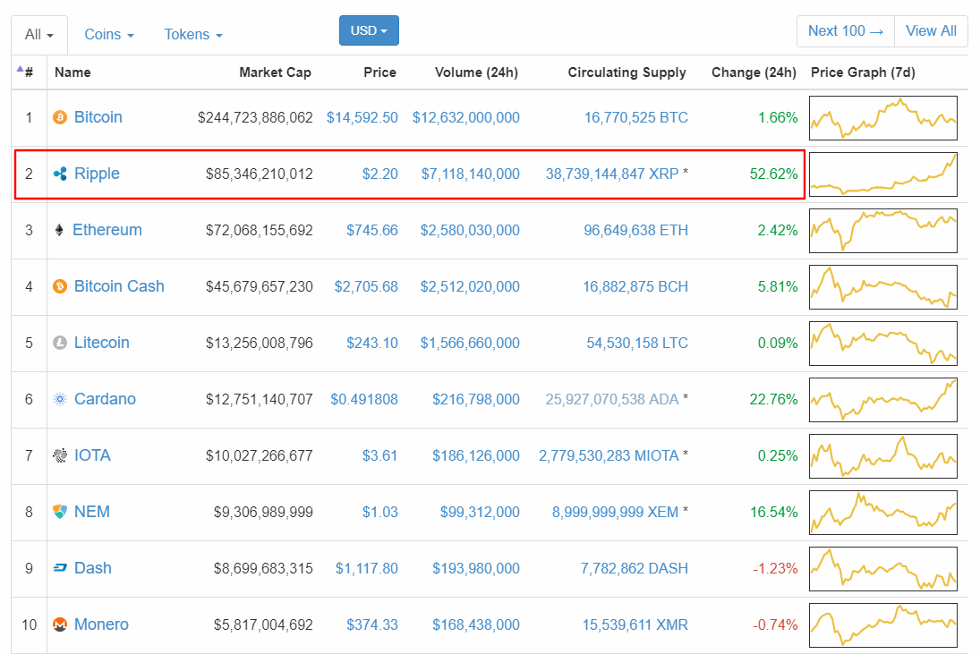Click the blue Ripple logo icon
The height and width of the screenshot is (654, 980).
(60, 174)
